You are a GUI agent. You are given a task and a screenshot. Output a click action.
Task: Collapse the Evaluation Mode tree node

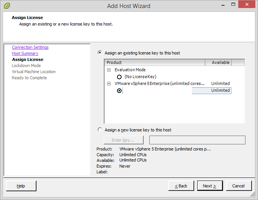click(x=109, y=70)
